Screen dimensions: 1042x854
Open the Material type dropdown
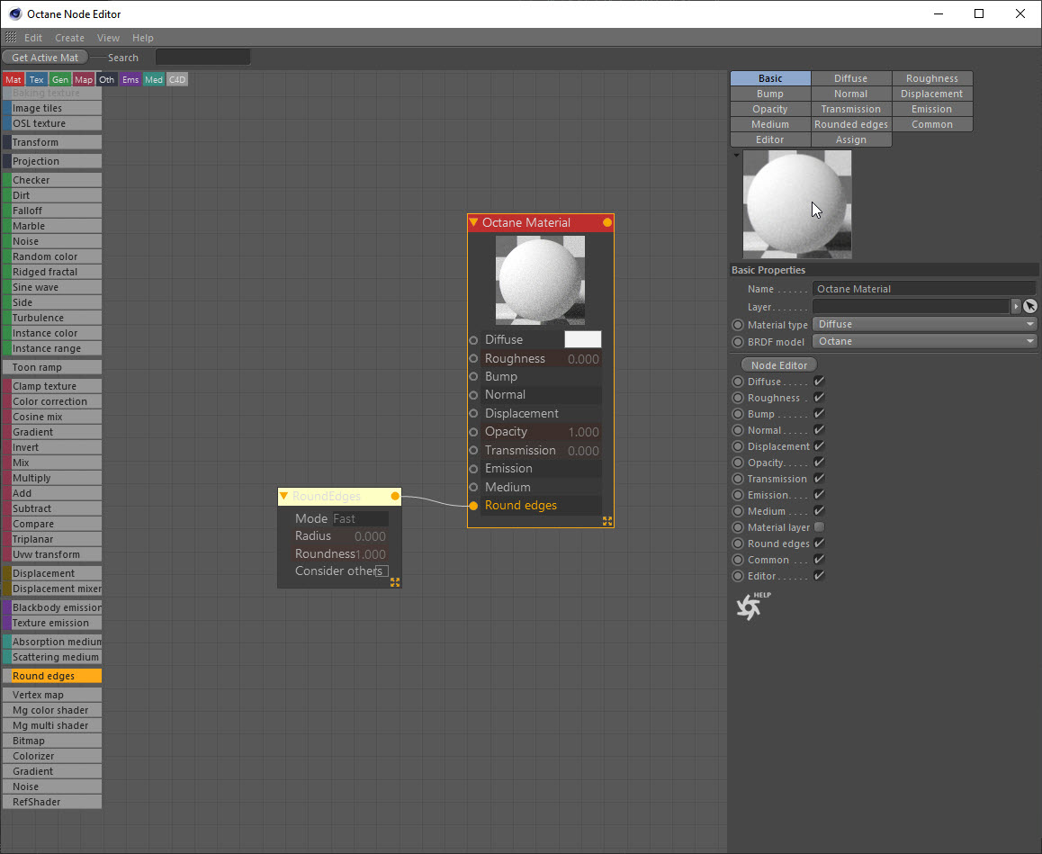coord(924,324)
